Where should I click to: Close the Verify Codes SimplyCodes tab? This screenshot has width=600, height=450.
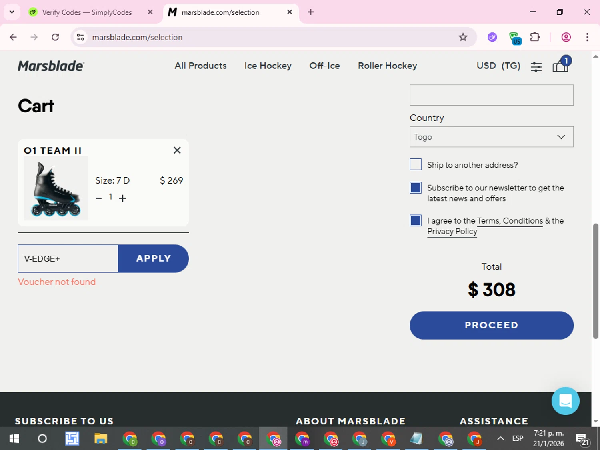(150, 12)
